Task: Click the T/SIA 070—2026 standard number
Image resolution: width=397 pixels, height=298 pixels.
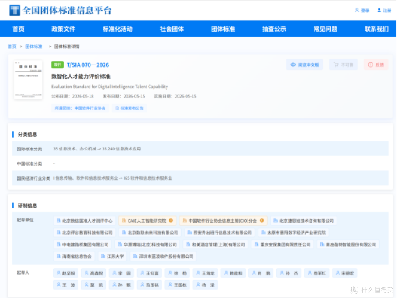Action: pyautogui.click(x=88, y=65)
